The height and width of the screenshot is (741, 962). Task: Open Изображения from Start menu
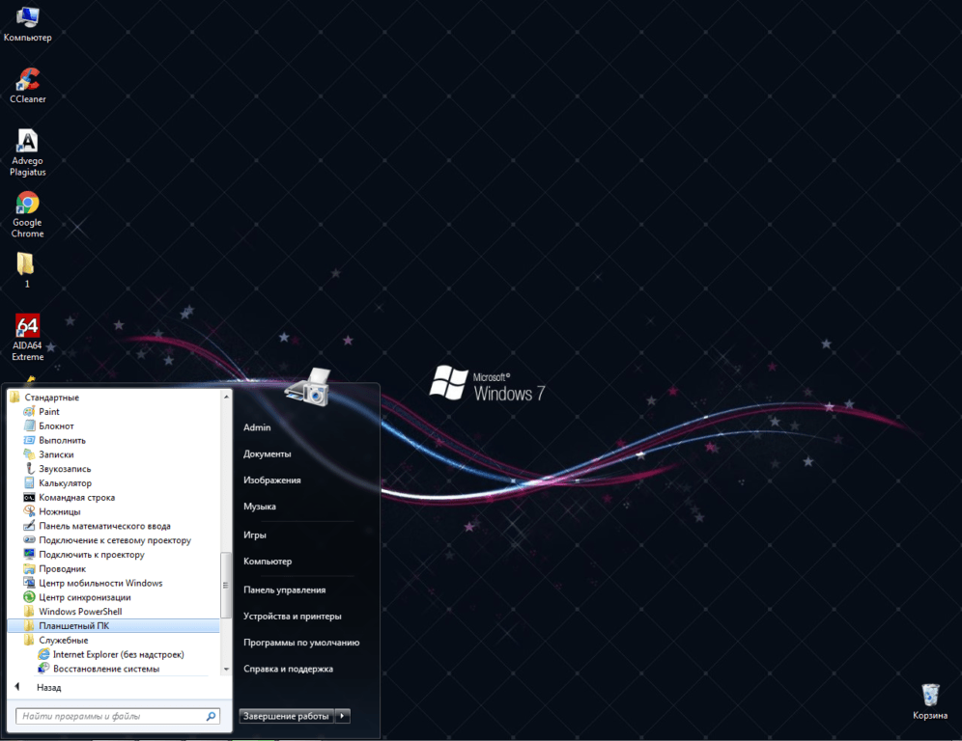point(271,480)
